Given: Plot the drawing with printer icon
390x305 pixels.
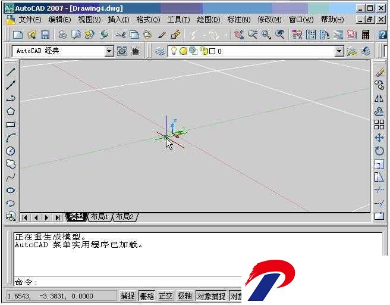Looking at the screenshot, I should pos(62,35).
